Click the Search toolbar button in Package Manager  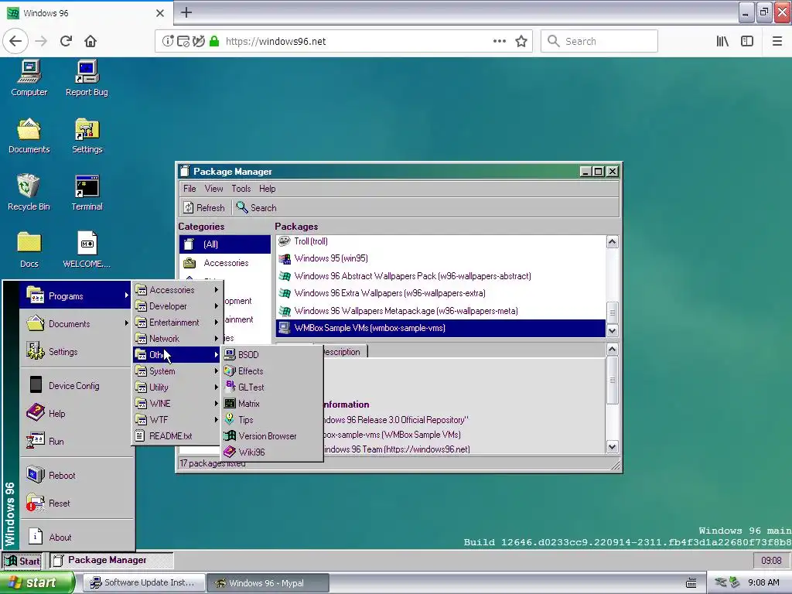[x=257, y=207]
